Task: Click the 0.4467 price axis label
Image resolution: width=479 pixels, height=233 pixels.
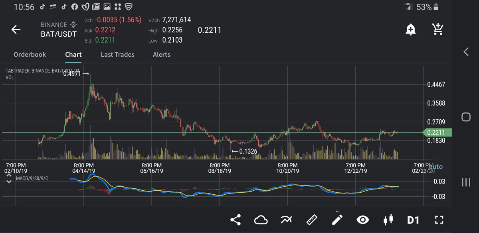Action: tap(436, 85)
